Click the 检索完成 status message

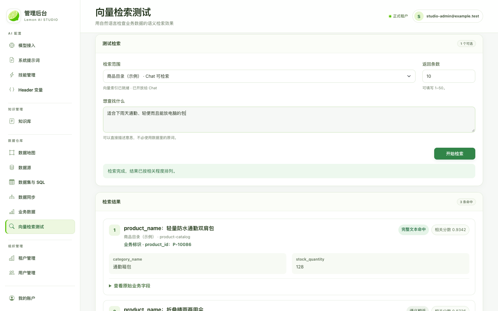point(289,171)
